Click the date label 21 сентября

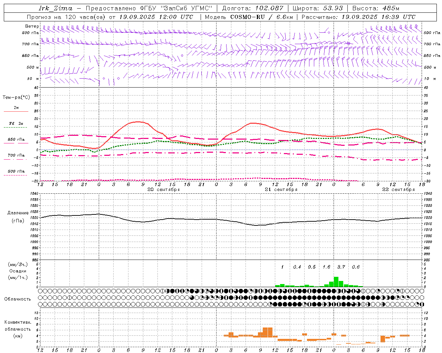[x=281, y=189]
